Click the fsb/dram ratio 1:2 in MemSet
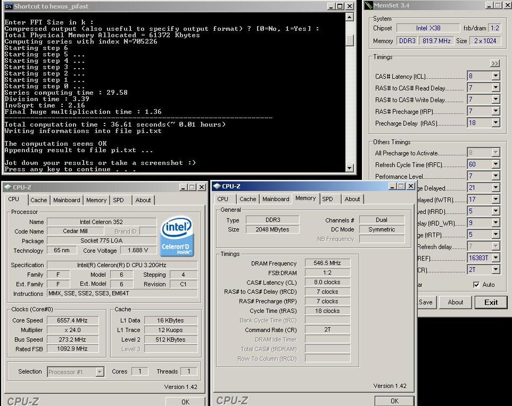Screen dimensions: 512x406 pyautogui.click(x=494, y=28)
